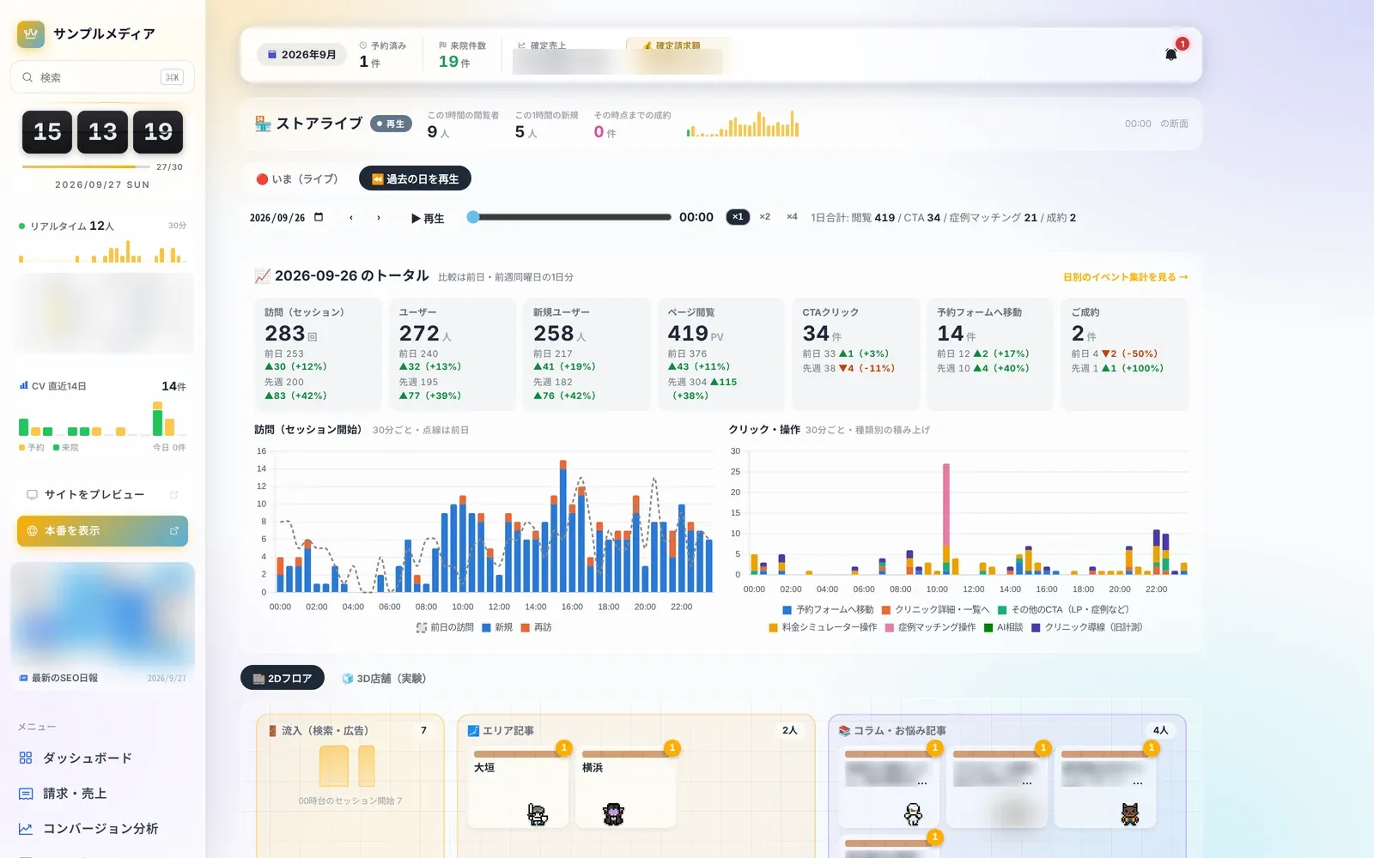Click the 再生 status badge beside ストアライブ

coord(391,124)
